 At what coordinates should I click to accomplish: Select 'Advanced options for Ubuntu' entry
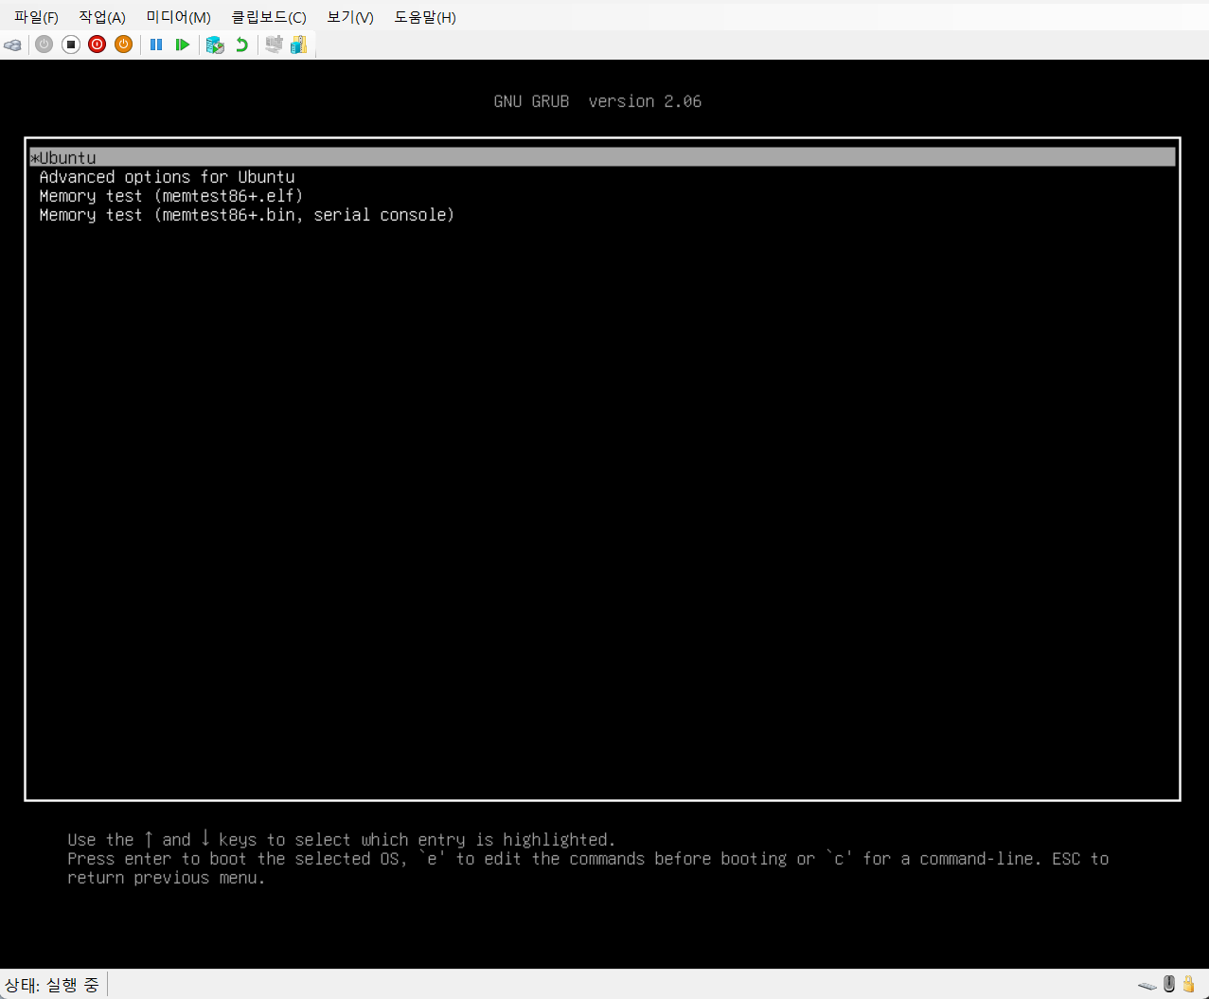(167, 177)
